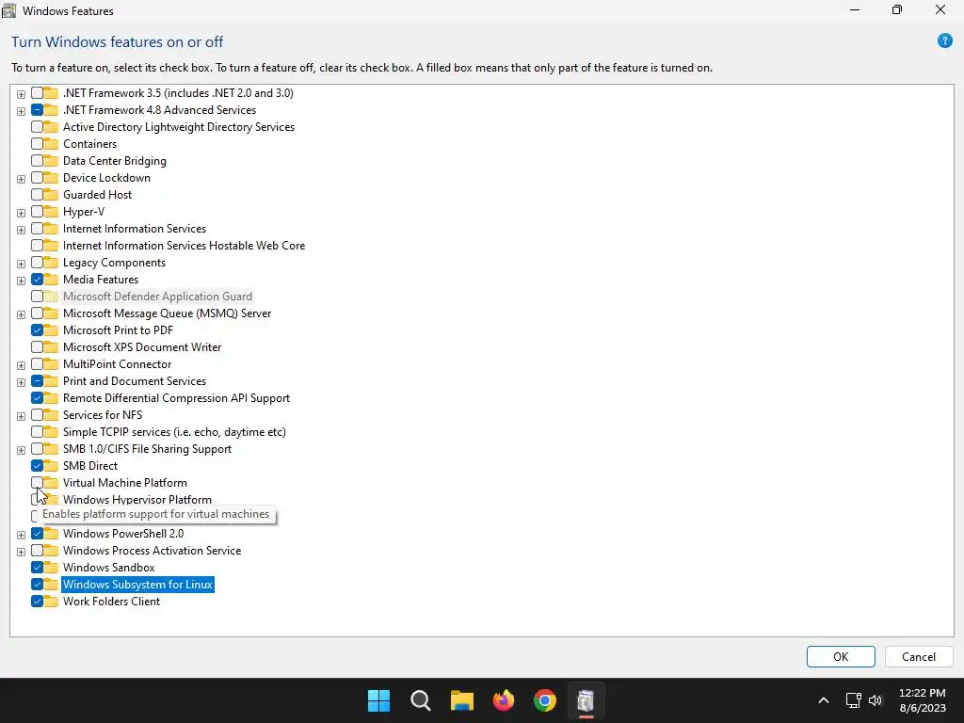Check the Containers checkbox
The width and height of the screenshot is (964, 723).
point(37,144)
